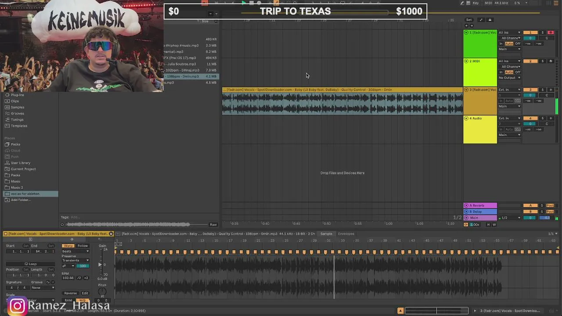This screenshot has height=316, width=562.
Task: Fold track 1 [fadr.com] Voc with its arrow
Action: pyautogui.click(x=466, y=32)
